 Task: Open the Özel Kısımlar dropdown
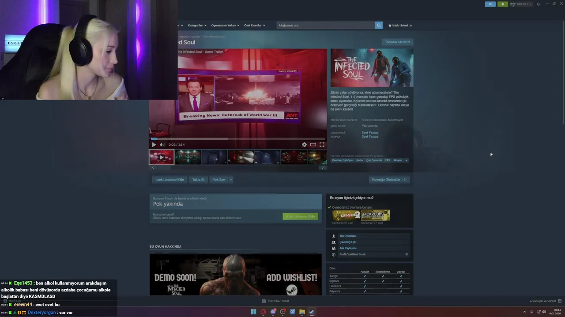click(x=255, y=25)
